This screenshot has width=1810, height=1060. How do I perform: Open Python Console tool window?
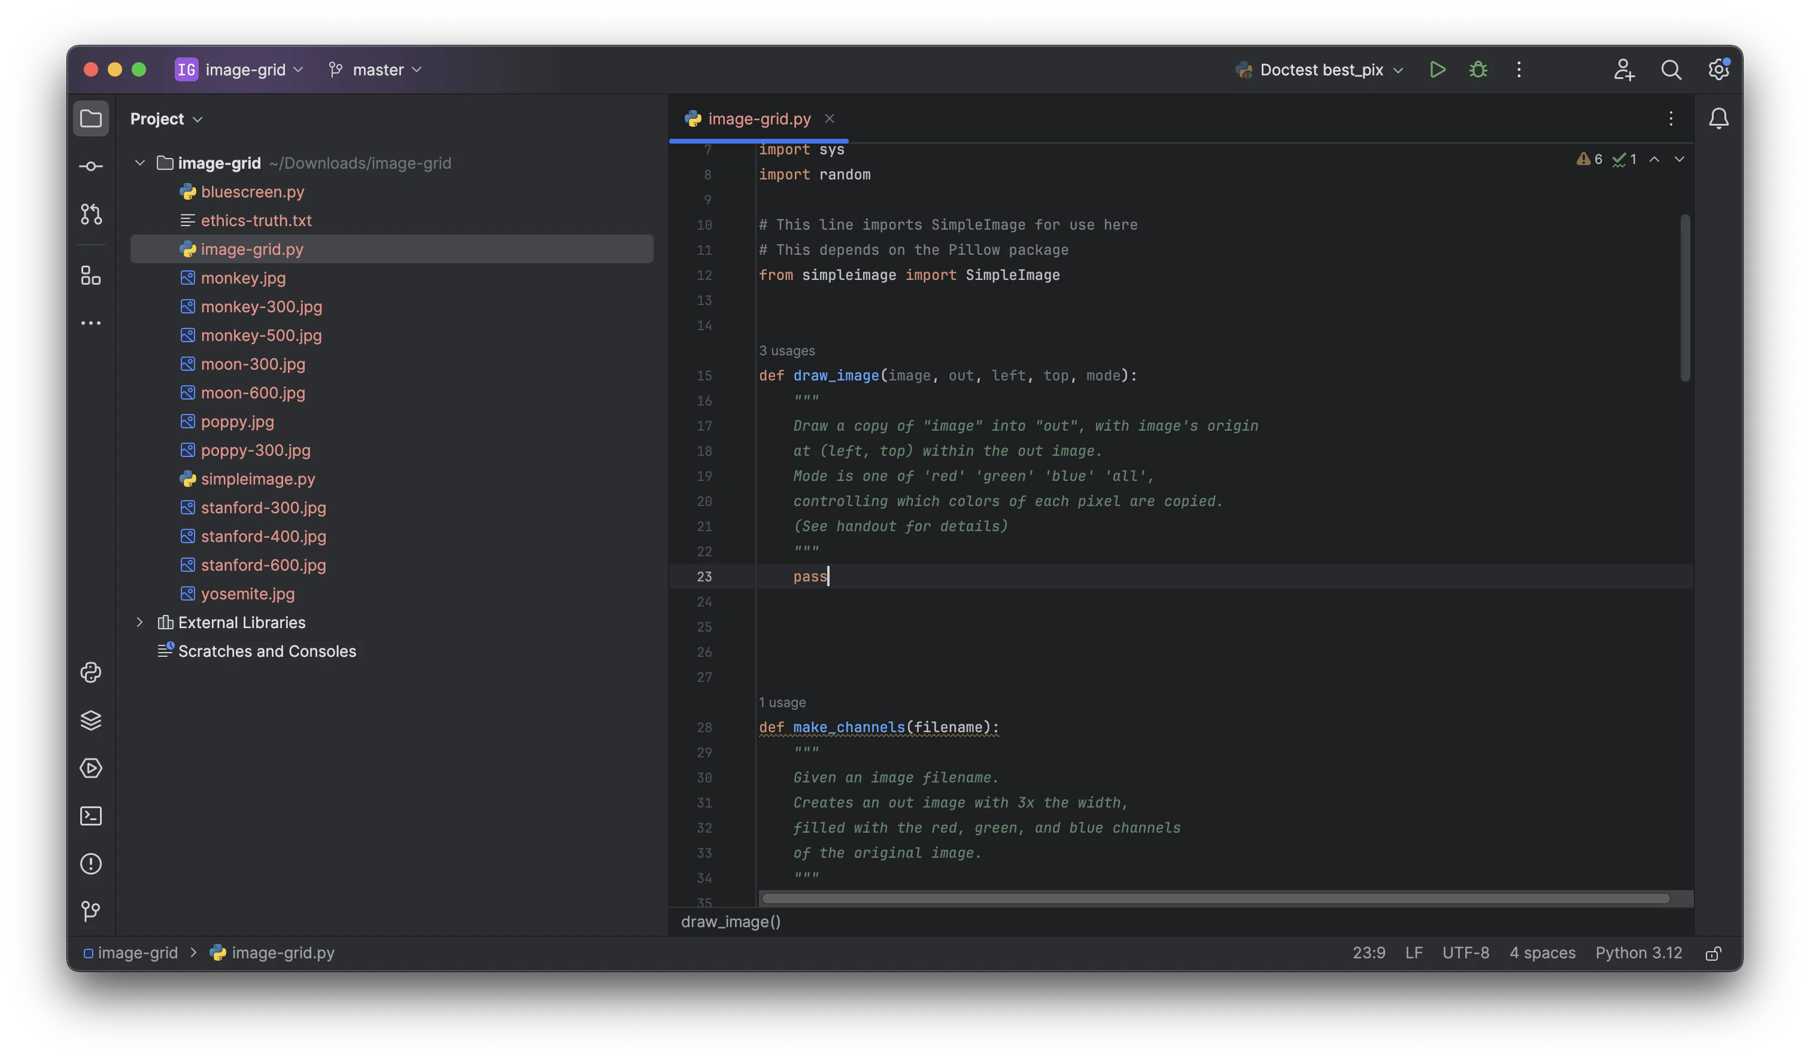click(91, 672)
